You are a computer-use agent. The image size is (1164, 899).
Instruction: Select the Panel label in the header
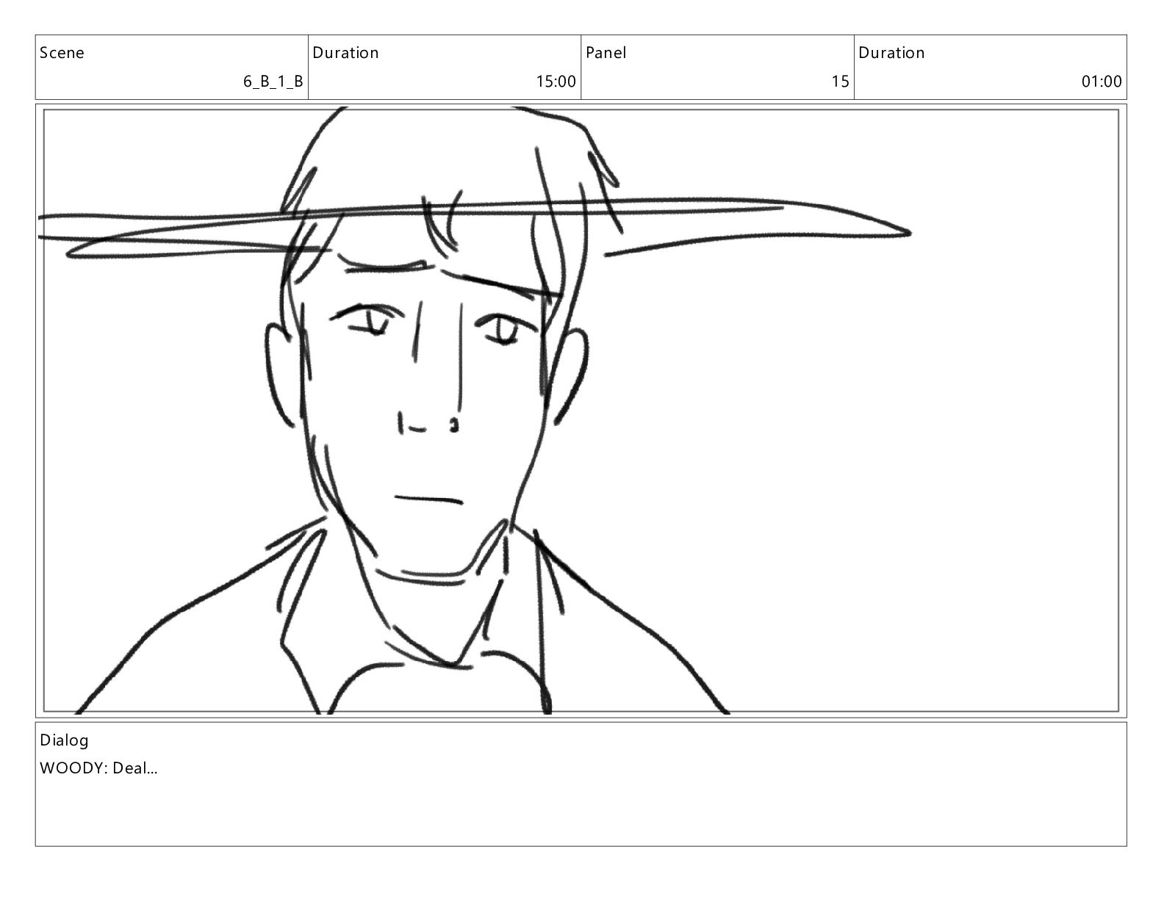tap(606, 53)
